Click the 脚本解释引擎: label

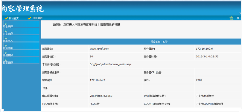click(50, 96)
